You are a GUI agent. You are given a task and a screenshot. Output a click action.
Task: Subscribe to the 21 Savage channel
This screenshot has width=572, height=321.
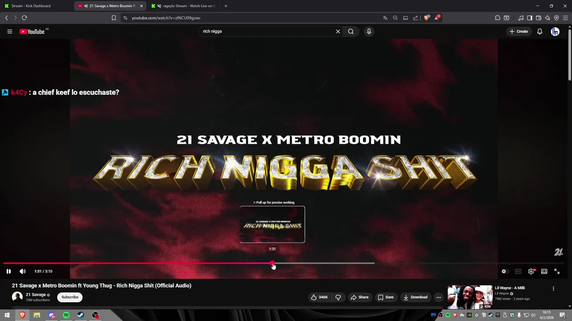pos(70,297)
